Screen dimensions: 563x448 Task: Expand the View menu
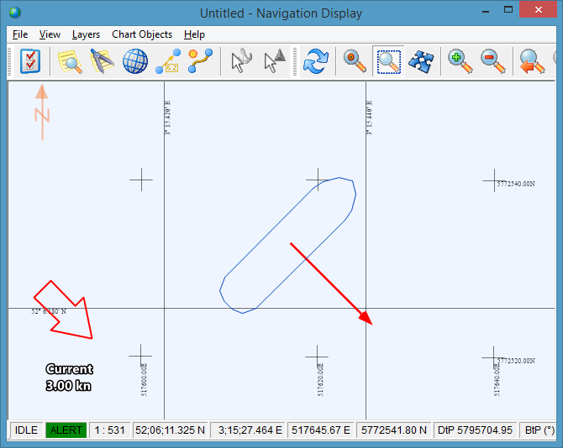tap(50, 34)
